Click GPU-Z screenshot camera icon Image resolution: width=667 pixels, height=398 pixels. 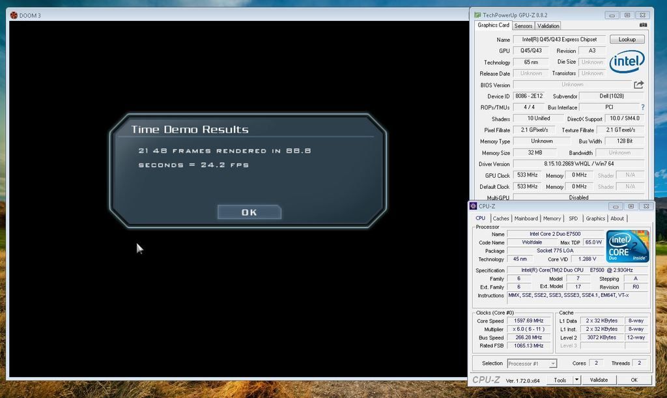click(643, 25)
